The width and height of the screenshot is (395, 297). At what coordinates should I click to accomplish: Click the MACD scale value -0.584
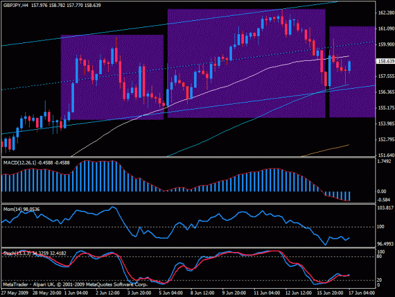click(x=384, y=200)
